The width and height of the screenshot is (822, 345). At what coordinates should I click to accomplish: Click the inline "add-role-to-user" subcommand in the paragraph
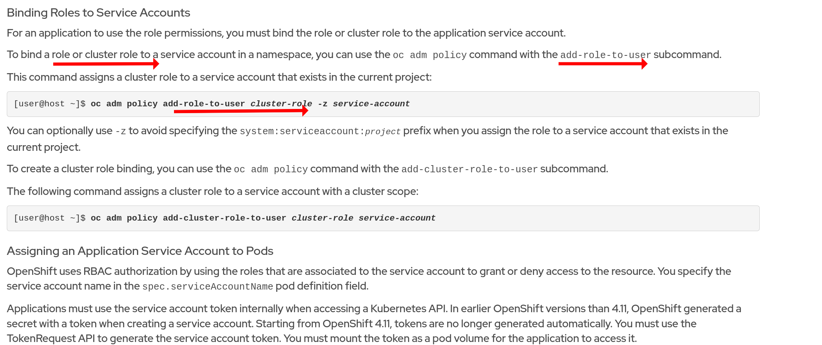605,55
